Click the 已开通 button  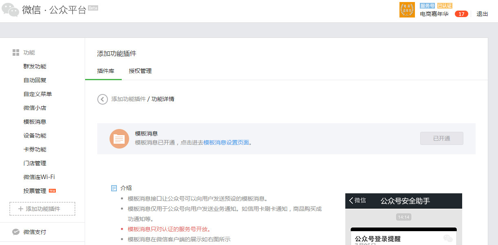point(442,138)
